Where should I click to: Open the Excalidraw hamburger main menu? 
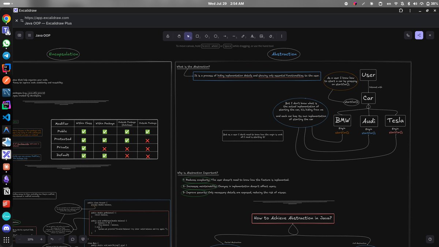pos(30,35)
